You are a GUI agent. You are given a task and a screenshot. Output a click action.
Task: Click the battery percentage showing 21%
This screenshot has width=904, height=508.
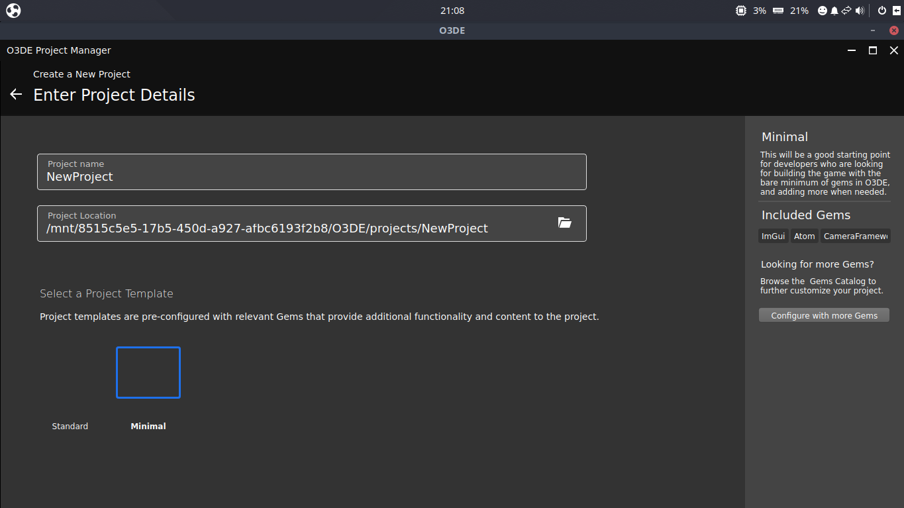click(x=799, y=11)
